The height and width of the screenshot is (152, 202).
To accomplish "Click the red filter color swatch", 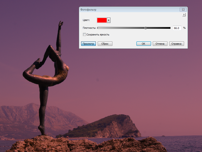I will [102, 20].
